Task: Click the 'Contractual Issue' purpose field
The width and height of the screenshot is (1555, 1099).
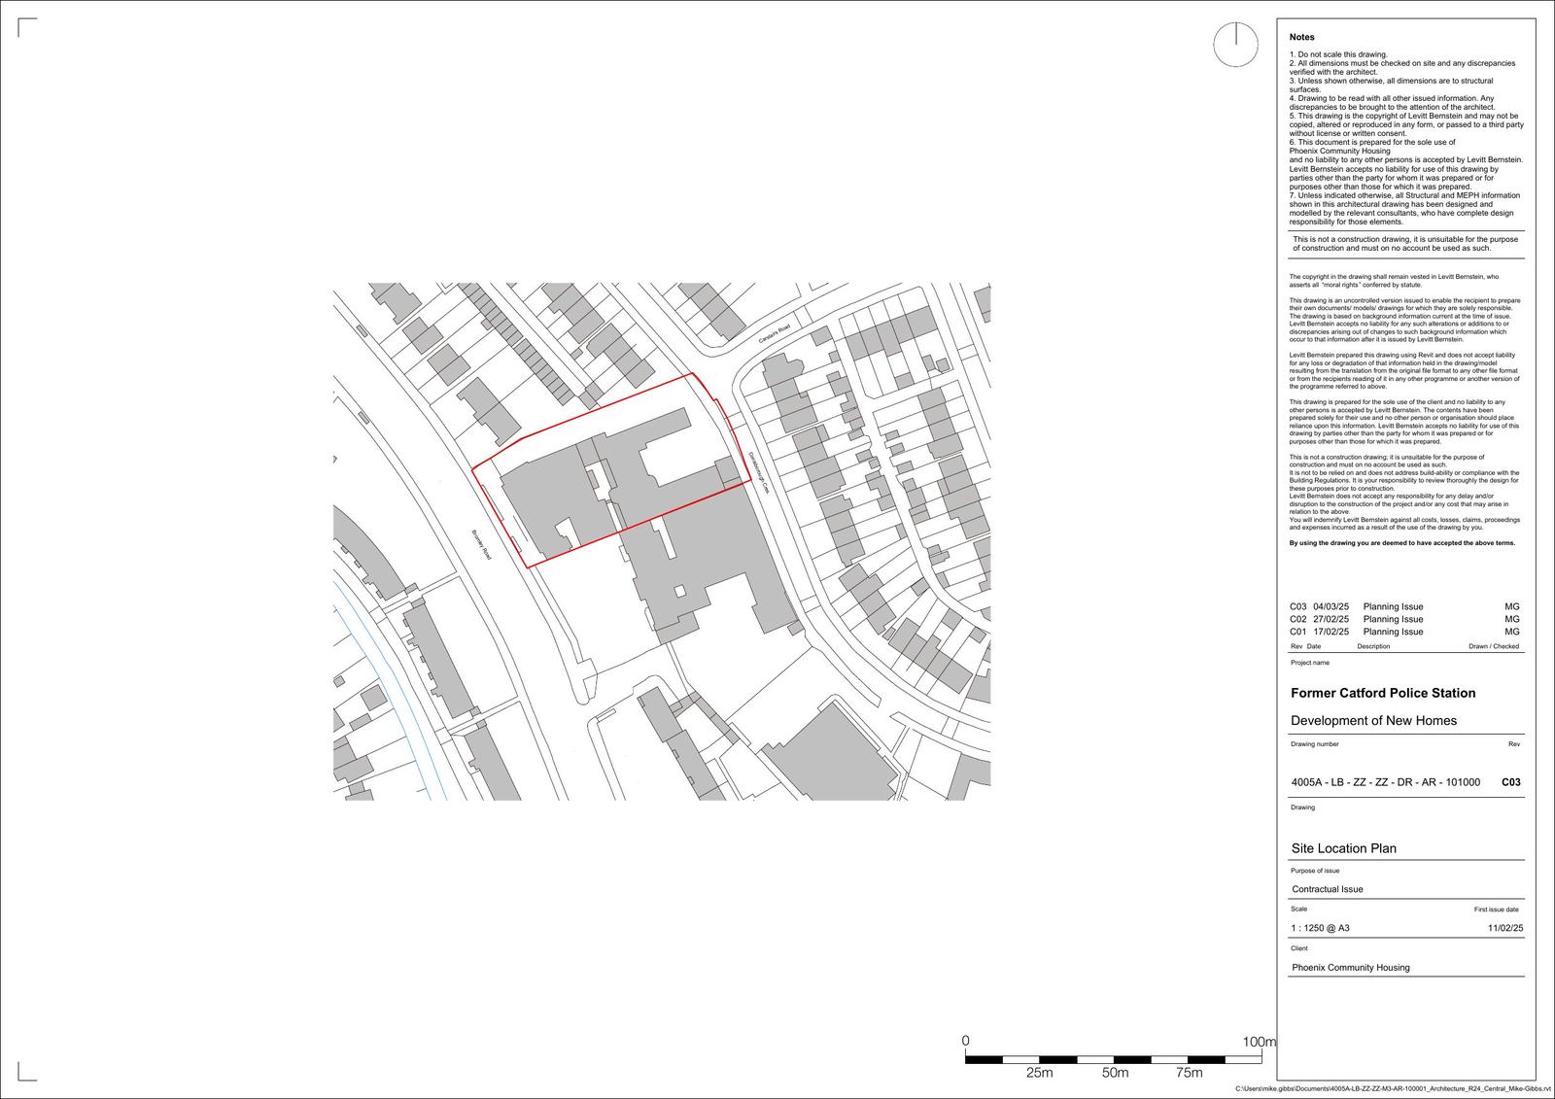Action: point(1327,889)
